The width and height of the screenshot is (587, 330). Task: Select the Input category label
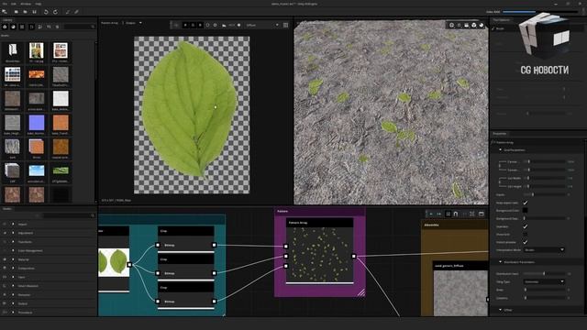[x=22, y=277]
